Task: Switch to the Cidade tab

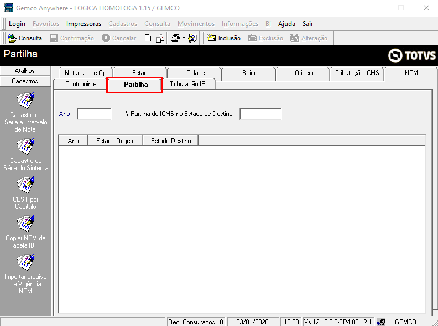Action: point(196,73)
